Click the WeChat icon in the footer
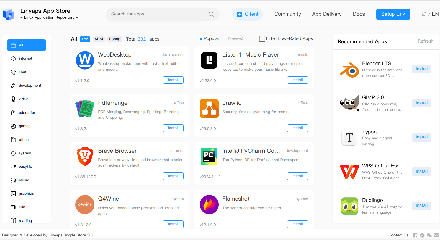The height and width of the screenshot is (240, 440). (429, 235)
